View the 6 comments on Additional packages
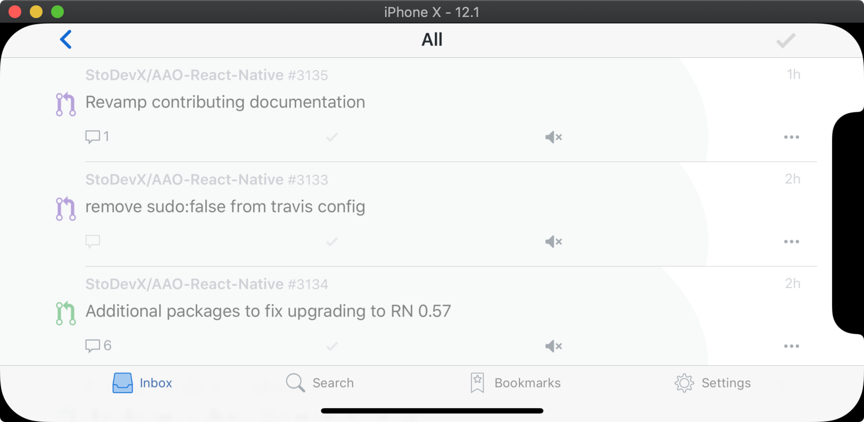 tap(98, 345)
